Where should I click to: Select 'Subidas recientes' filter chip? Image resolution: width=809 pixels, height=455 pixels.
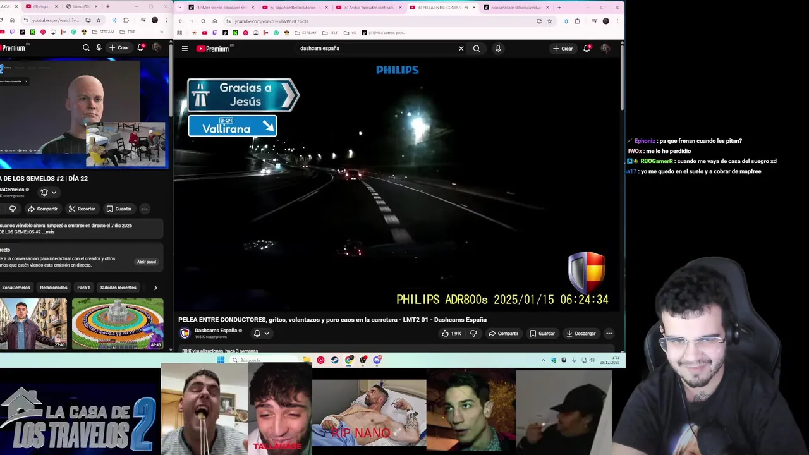tap(118, 288)
